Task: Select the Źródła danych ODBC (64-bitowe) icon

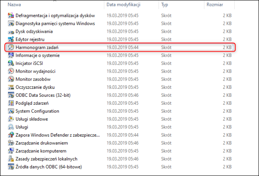Action: [x=11, y=167]
